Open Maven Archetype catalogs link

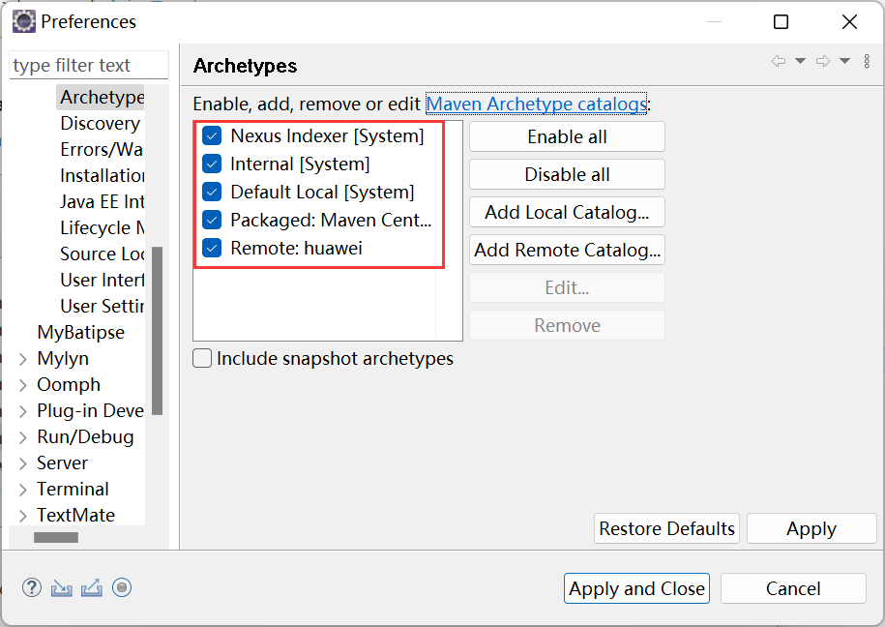(537, 103)
